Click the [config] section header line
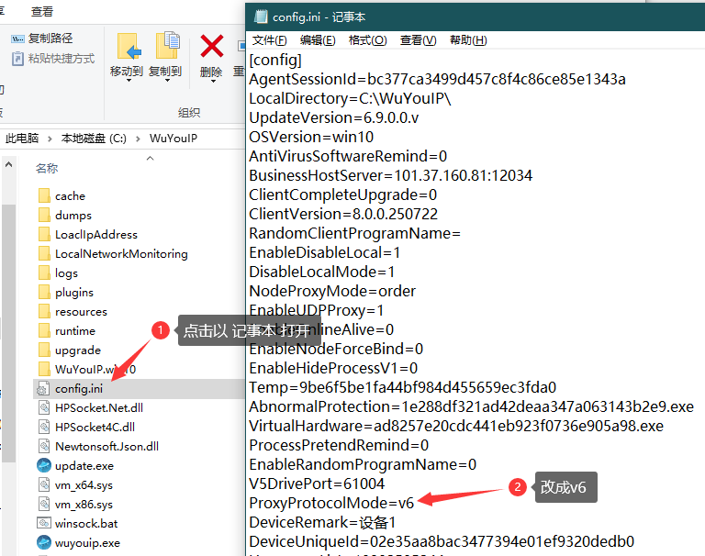The width and height of the screenshot is (705, 556). point(275,61)
